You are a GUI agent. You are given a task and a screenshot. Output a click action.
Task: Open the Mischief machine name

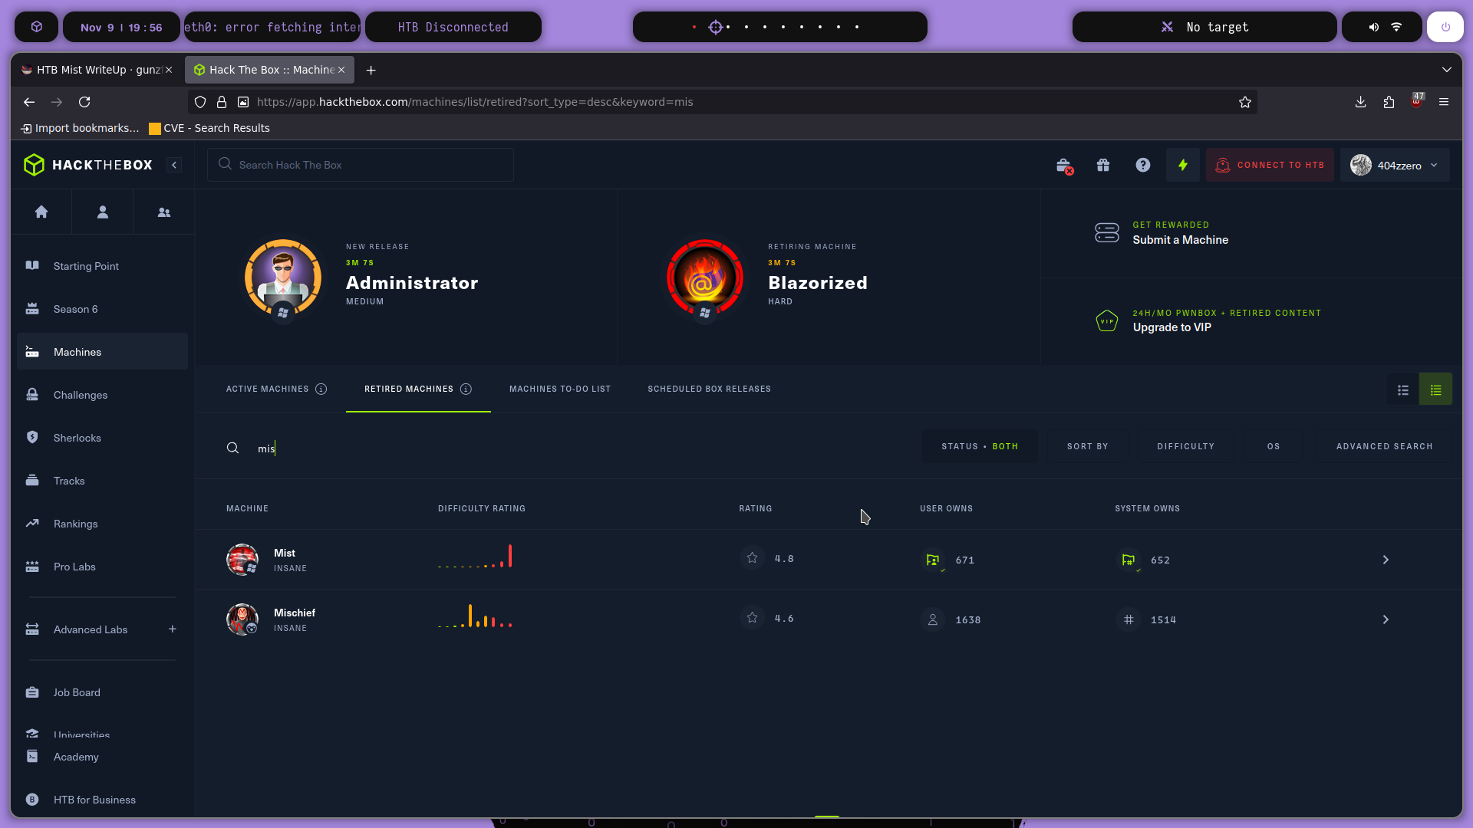click(295, 613)
